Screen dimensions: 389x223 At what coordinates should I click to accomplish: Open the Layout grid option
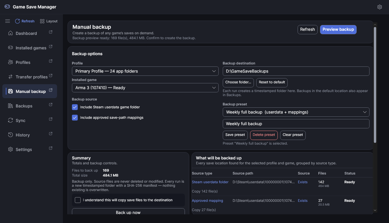click(49, 21)
